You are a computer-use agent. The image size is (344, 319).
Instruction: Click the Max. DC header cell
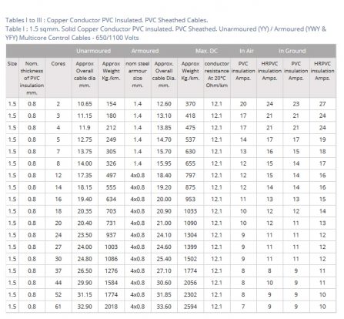click(206, 51)
